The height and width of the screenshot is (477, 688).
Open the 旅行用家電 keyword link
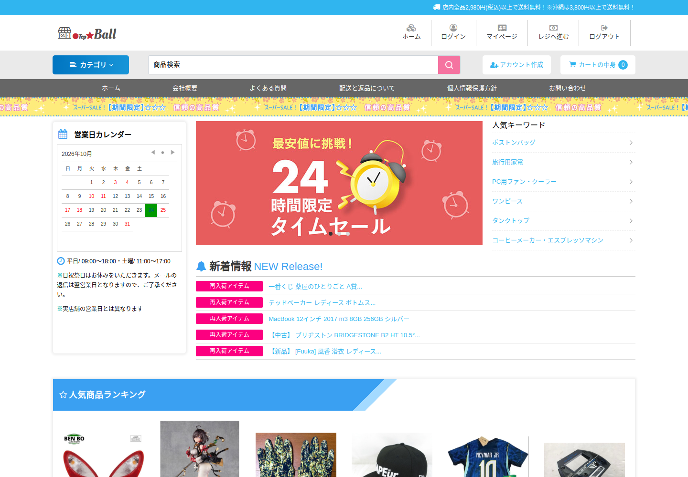(x=507, y=162)
